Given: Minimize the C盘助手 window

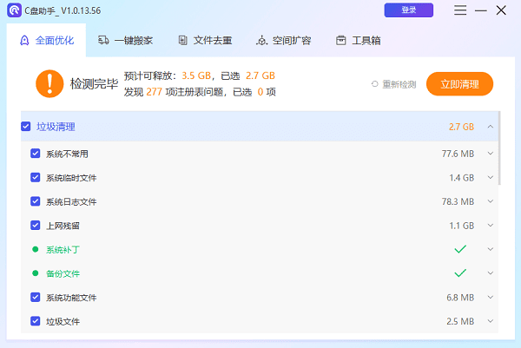Looking at the screenshot, I should click(481, 10).
